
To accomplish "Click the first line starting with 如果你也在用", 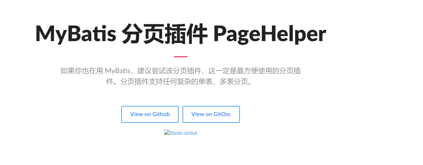I will pyautogui.click(x=181, y=71).
